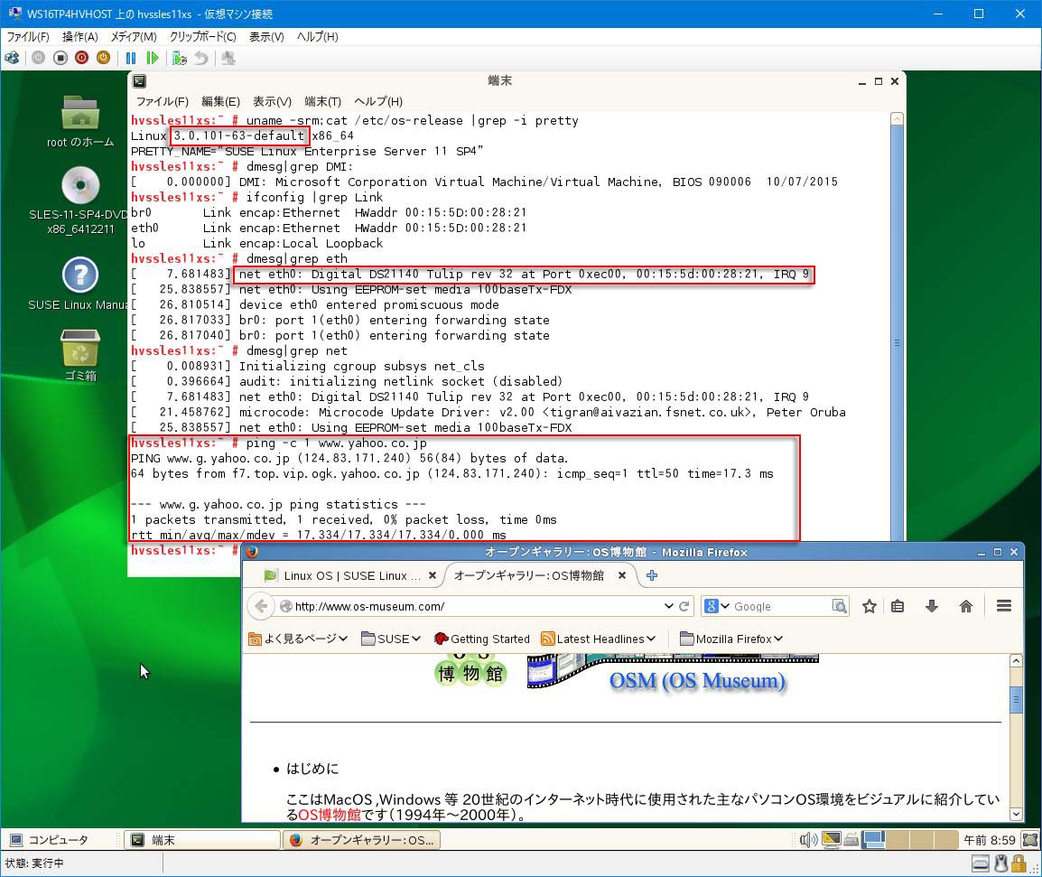Screen dimensions: 1042x877
Task: Click the lock icon in Hyper-V status bar
Action: point(1019,863)
